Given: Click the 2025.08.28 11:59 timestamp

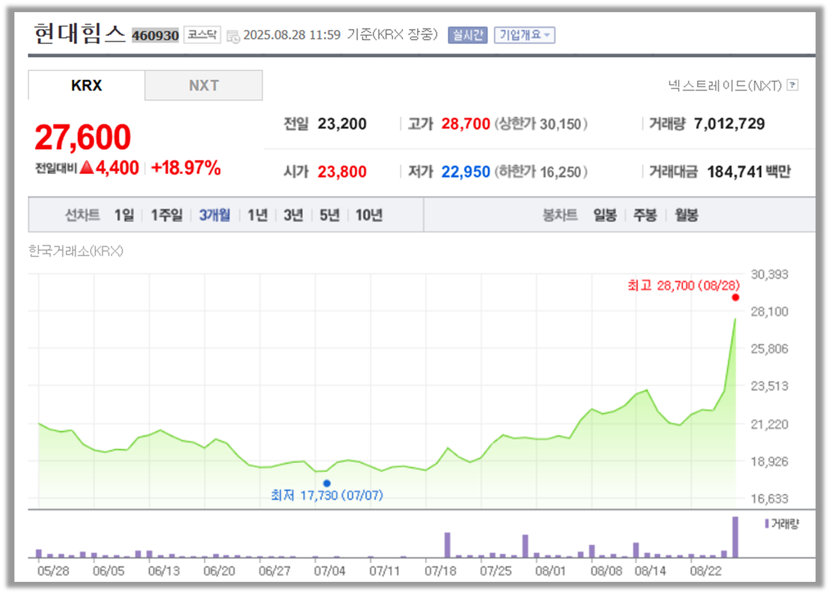Looking at the screenshot, I should tap(292, 35).
